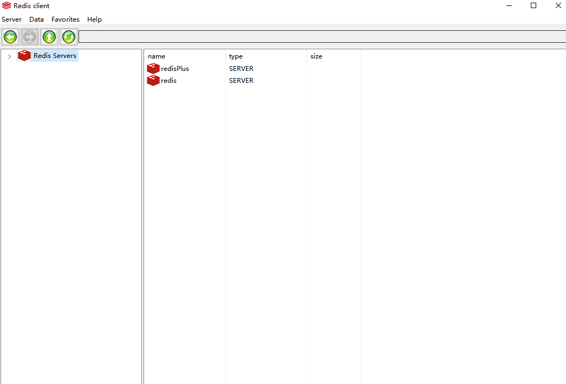Open the Data menu
Image resolution: width=566 pixels, height=384 pixels.
click(x=36, y=19)
